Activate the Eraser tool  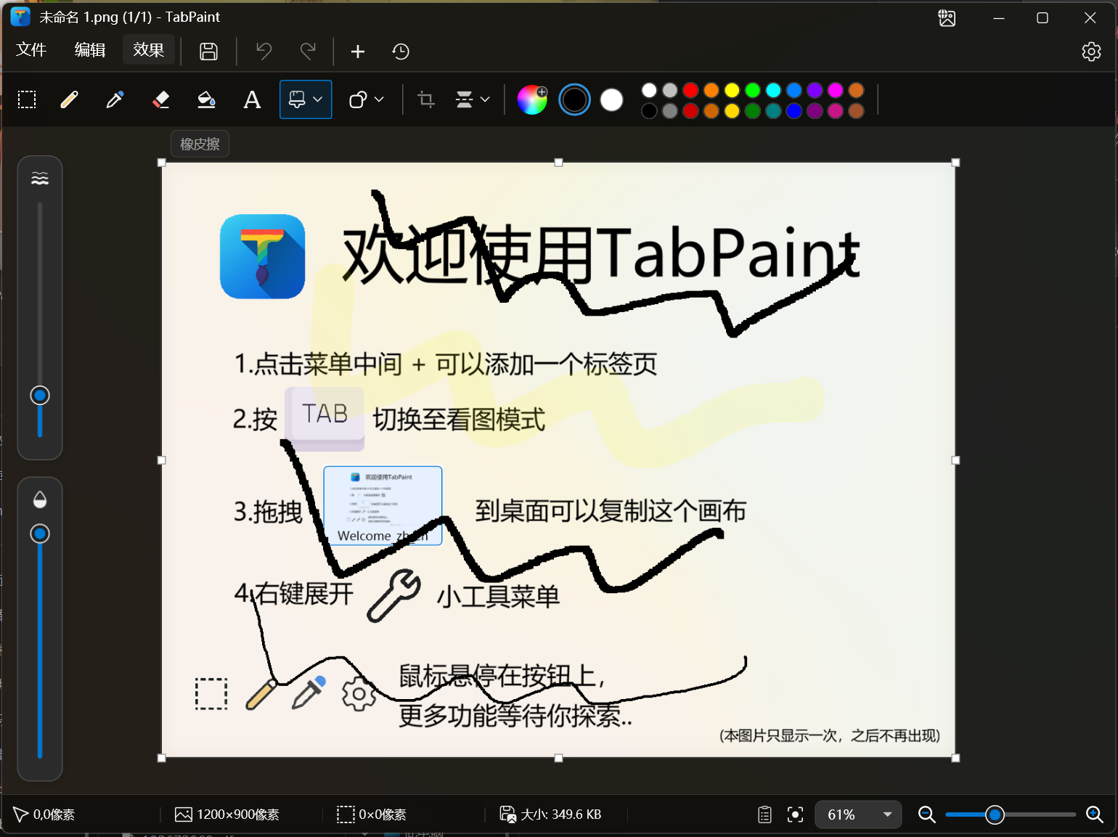coord(160,99)
